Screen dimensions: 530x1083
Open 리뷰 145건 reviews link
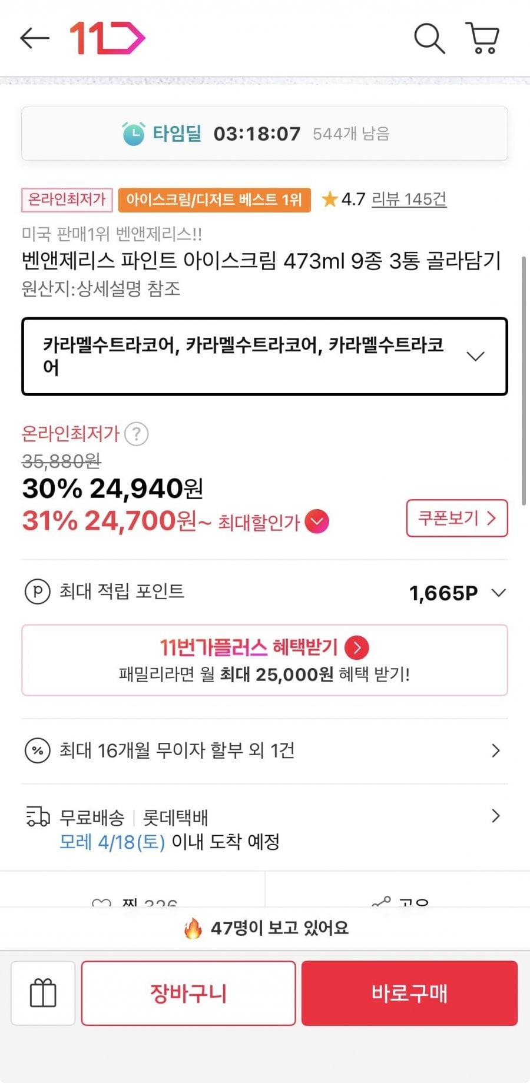(409, 200)
